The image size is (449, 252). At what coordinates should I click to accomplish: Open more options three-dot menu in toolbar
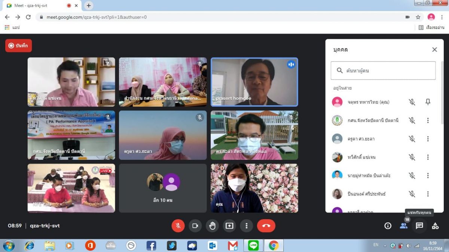[246, 226]
